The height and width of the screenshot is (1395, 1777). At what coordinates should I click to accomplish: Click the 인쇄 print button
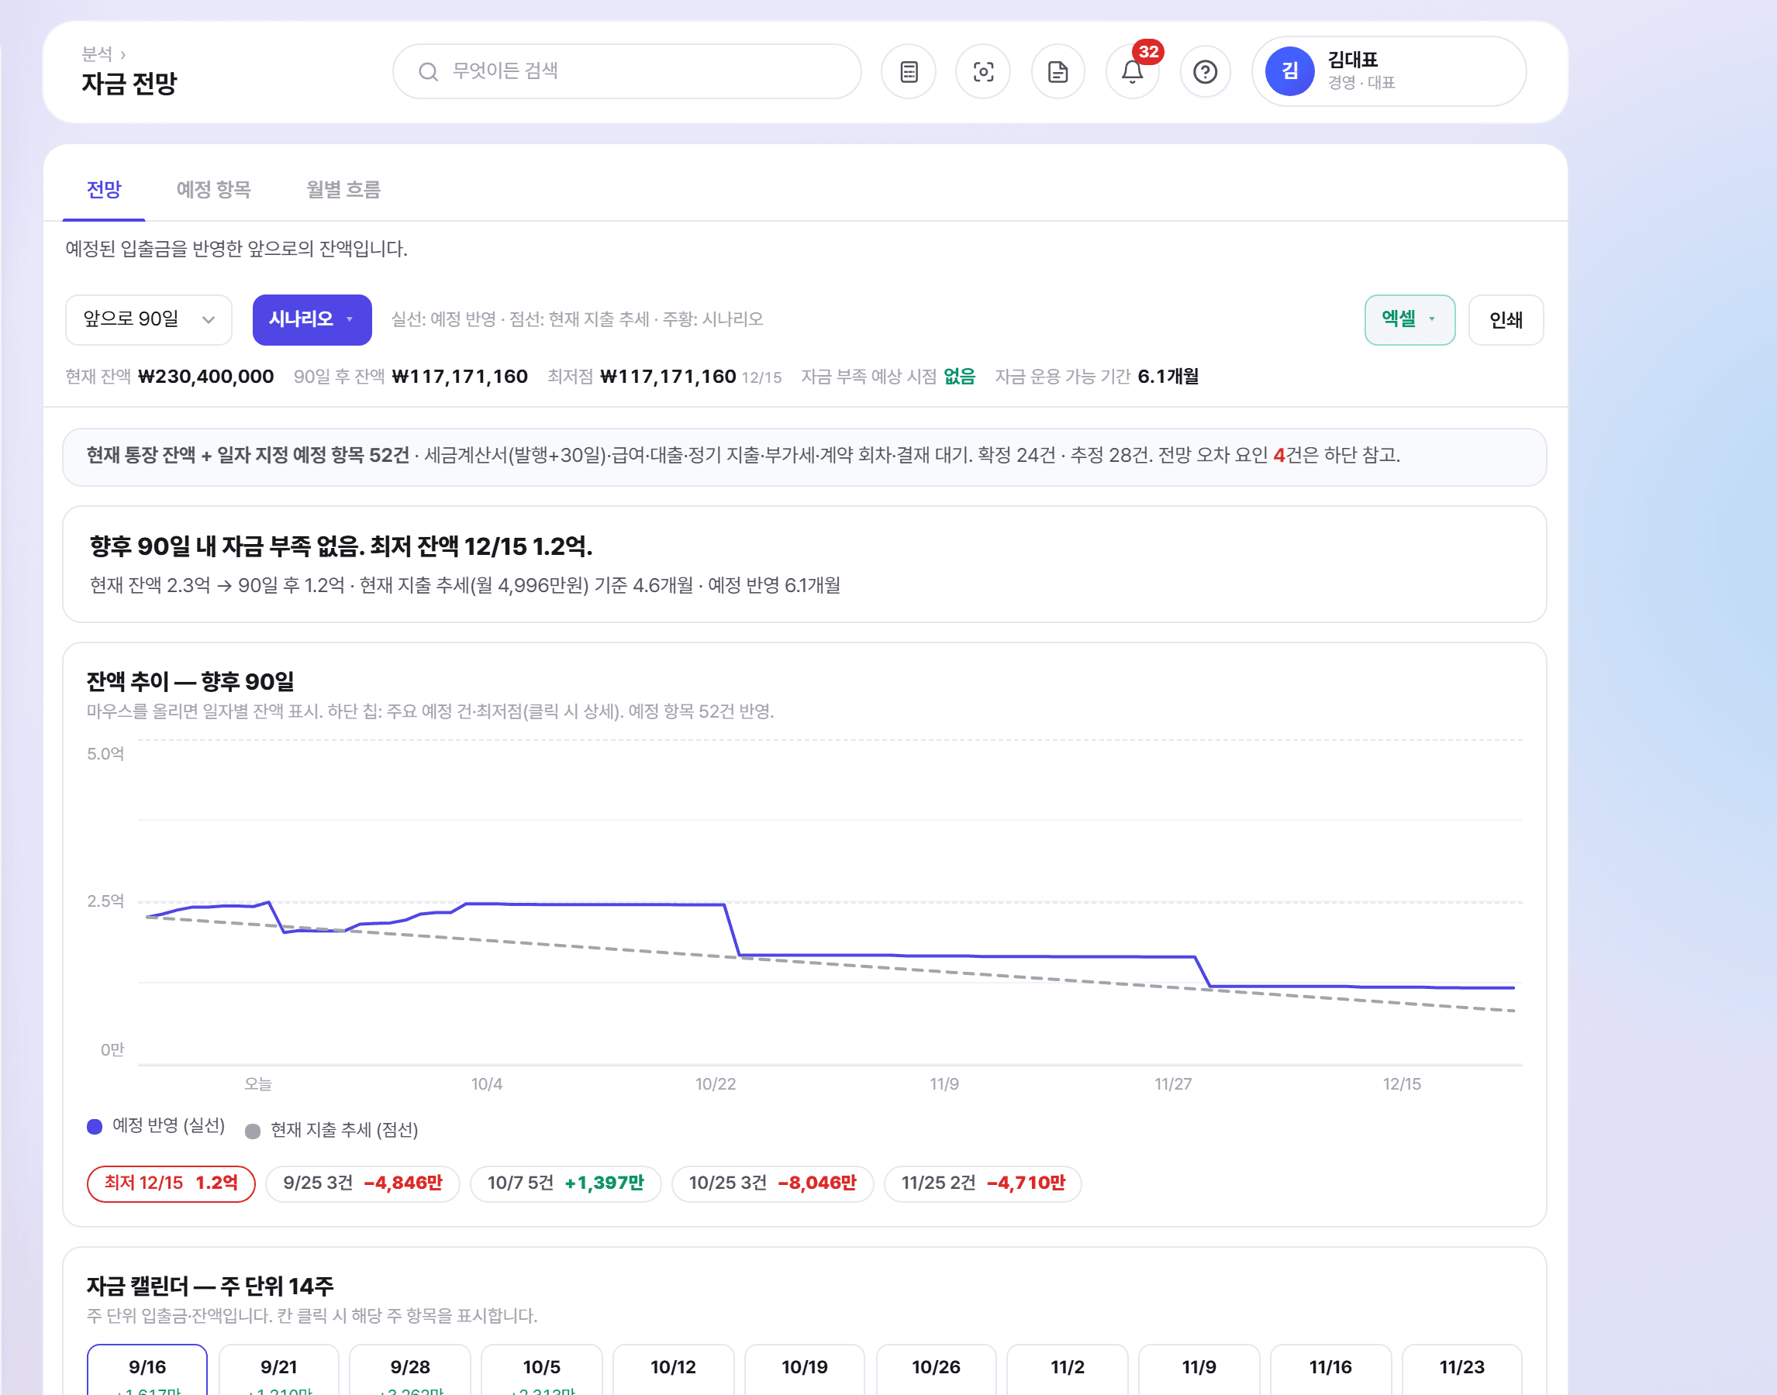pos(1506,319)
